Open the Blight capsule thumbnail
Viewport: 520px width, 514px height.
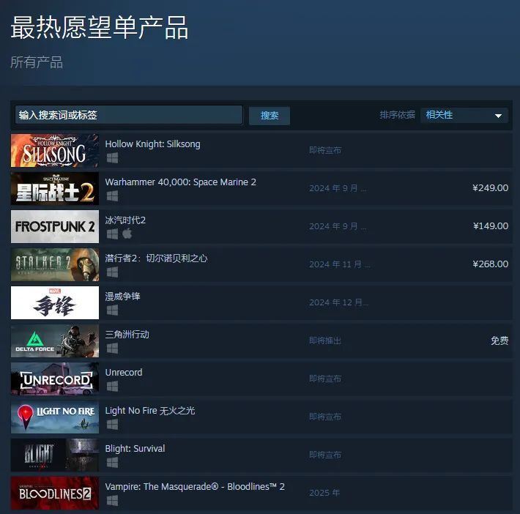click(x=55, y=455)
